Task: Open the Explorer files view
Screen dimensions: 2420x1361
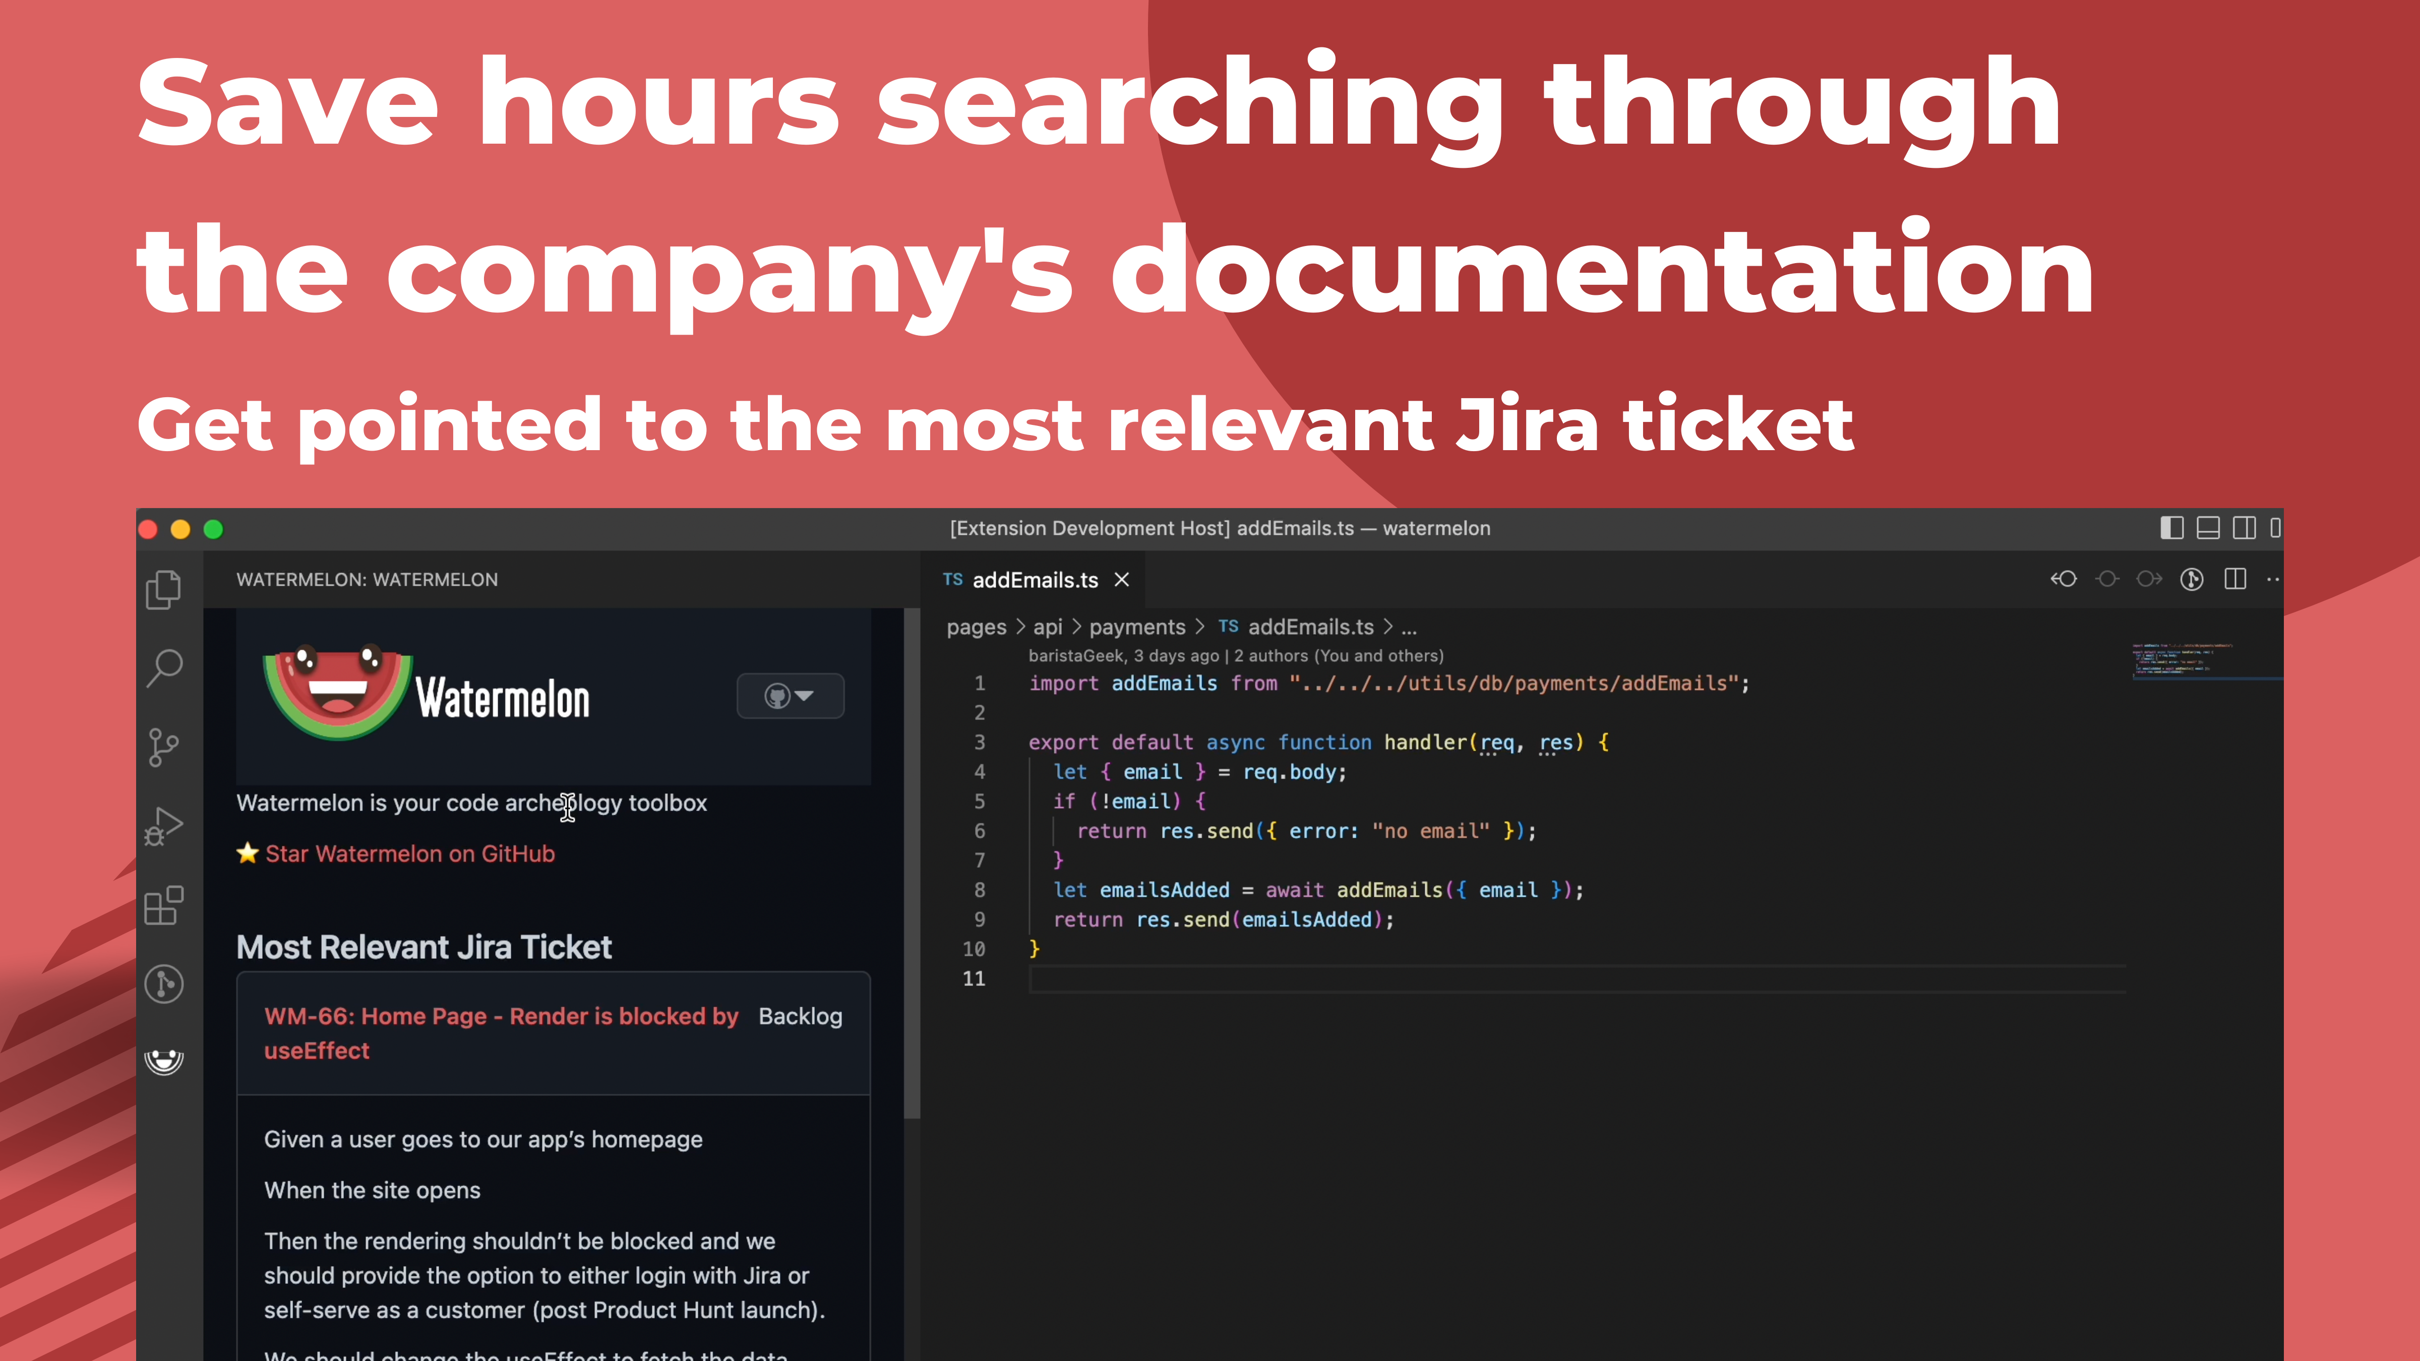Action: click(x=164, y=590)
